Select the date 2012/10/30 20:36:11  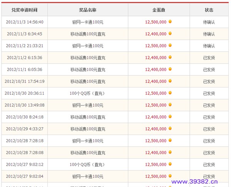point(25,93)
